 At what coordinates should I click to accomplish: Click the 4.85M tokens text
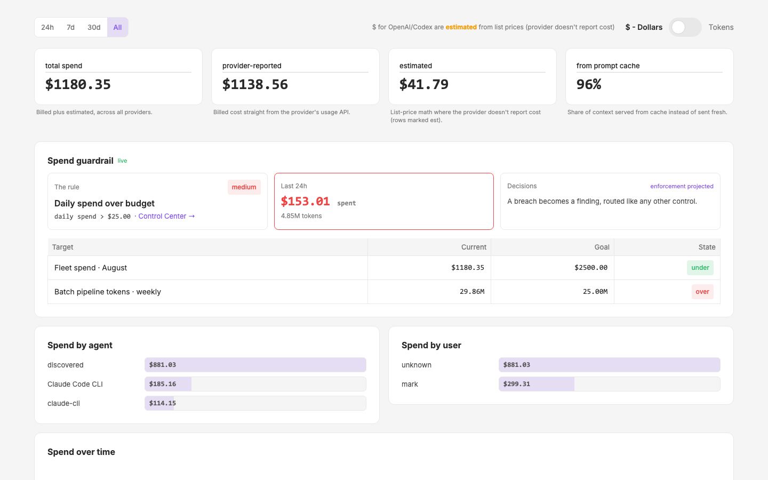(301, 216)
